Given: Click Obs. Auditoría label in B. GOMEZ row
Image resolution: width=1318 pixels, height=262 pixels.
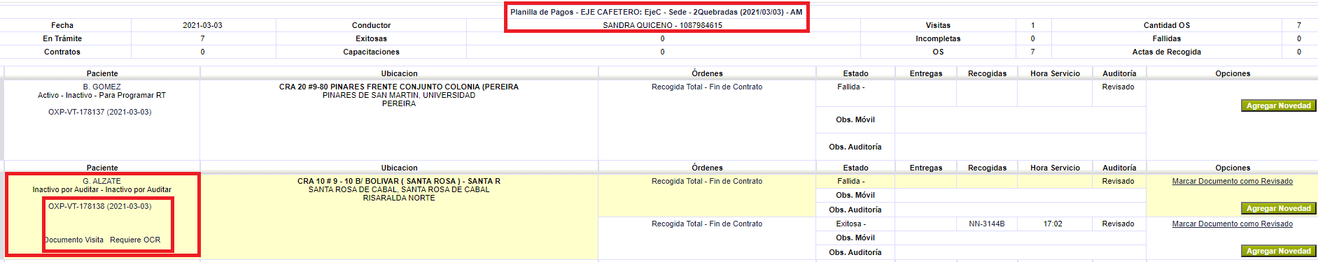Looking at the screenshot, I should 855,147.
